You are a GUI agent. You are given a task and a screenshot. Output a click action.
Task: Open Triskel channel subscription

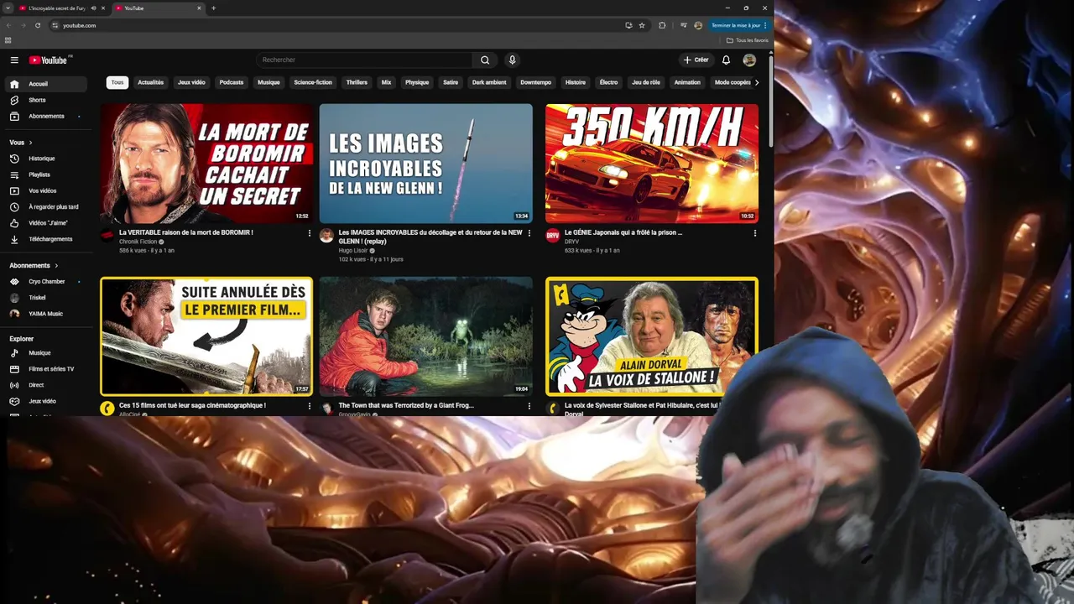(46, 298)
